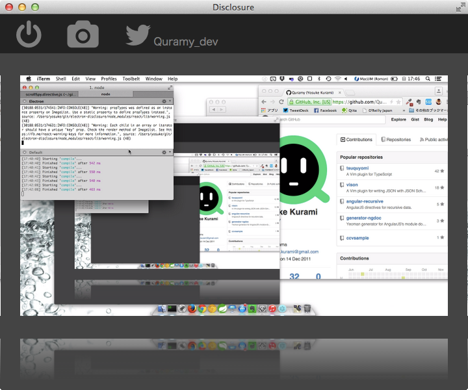This screenshot has width=468, height=390.
Task: Open the angular-recursive repository link
Action: pos(365,201)
